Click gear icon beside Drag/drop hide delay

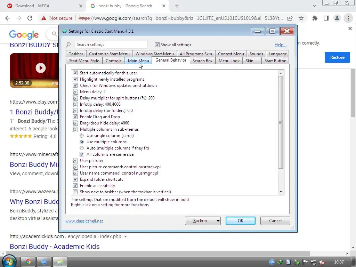[x=75, y=123]
